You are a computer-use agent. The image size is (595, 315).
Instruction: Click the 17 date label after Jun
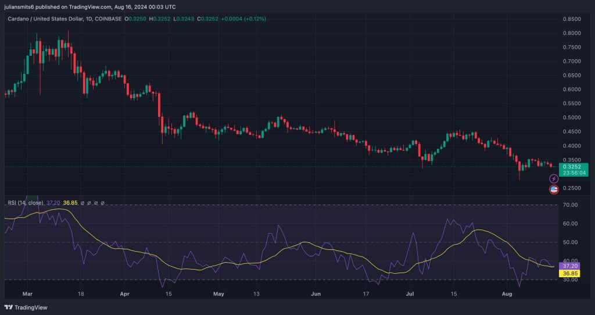pos(366,293)
